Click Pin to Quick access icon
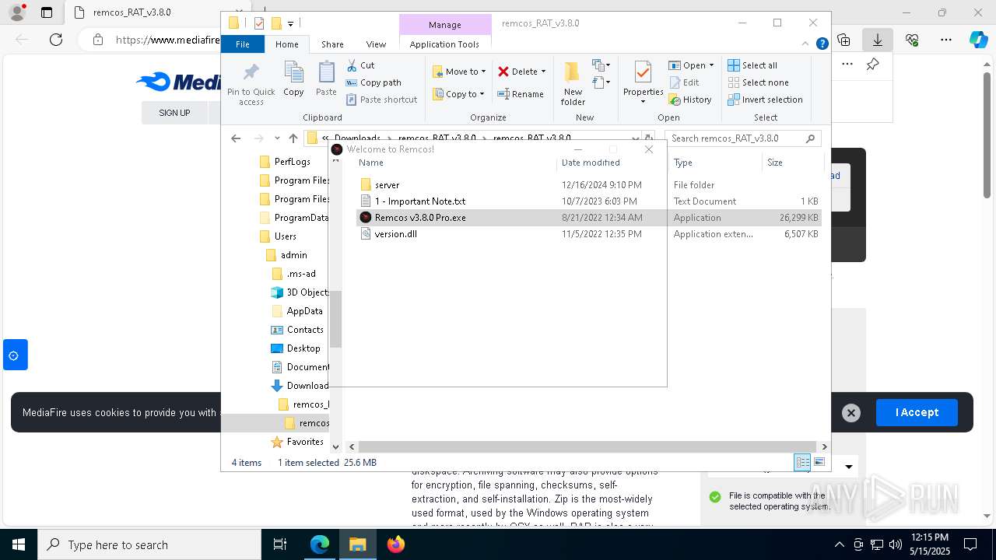The width and height of the screenshot is (996, 560). coord(251,72)
